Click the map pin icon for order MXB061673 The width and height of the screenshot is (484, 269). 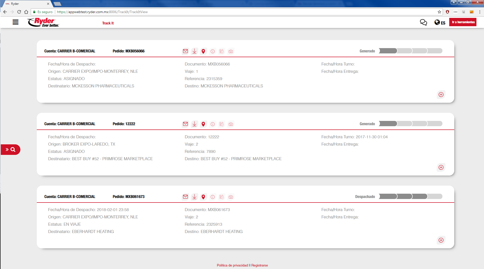click(203, 197)
